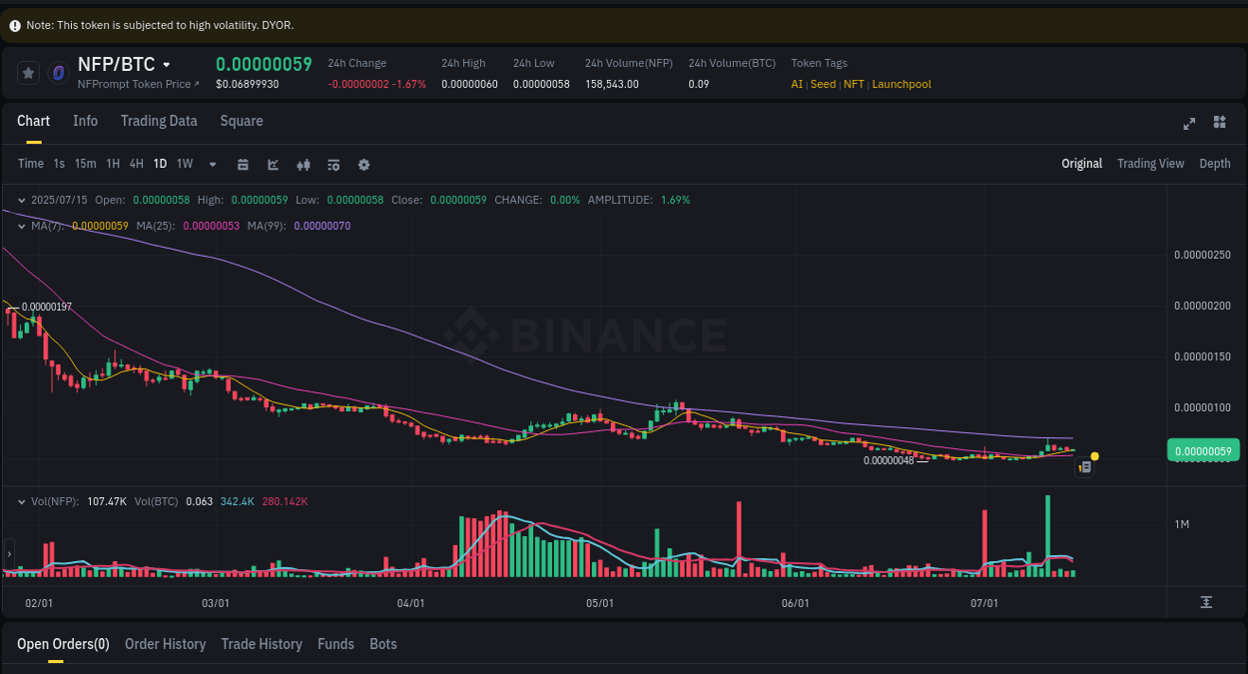Image resolution: width=1248 pixels, height=674 pixels.
Task: Click the star to favorite NFP/BTC
Action: click(27, 72)
